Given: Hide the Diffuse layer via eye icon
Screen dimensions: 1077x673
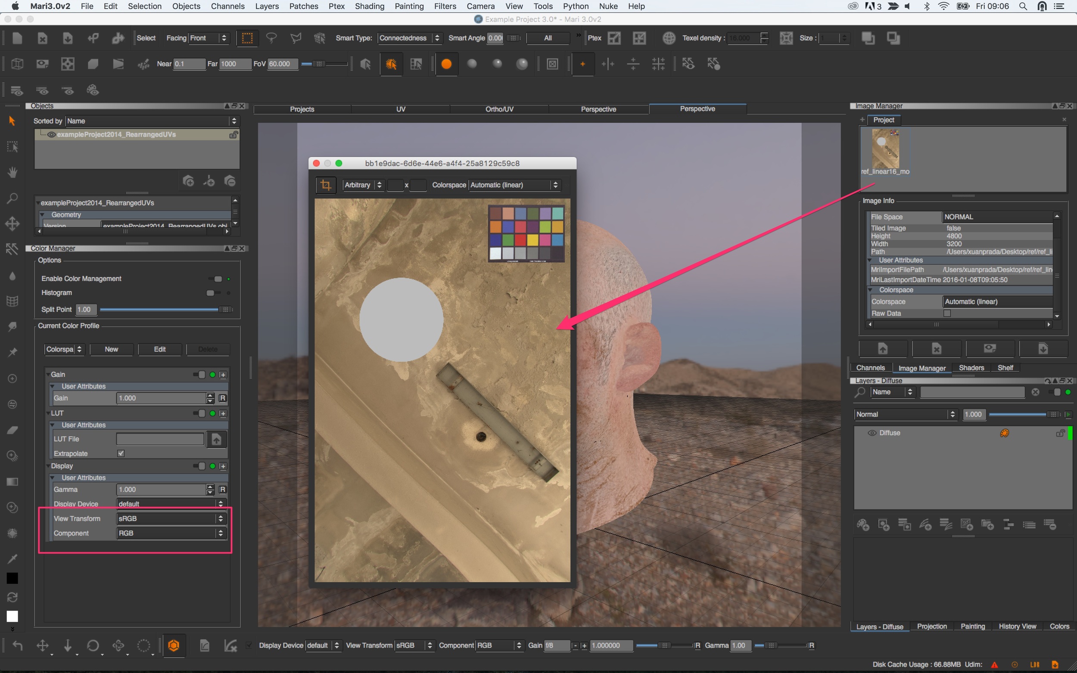Looking at the screenshot, I should (x=872, y=433).
